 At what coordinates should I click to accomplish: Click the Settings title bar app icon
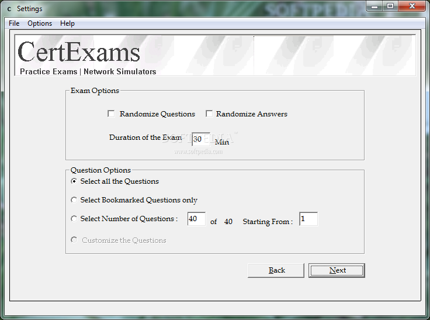tap(9, 9)
